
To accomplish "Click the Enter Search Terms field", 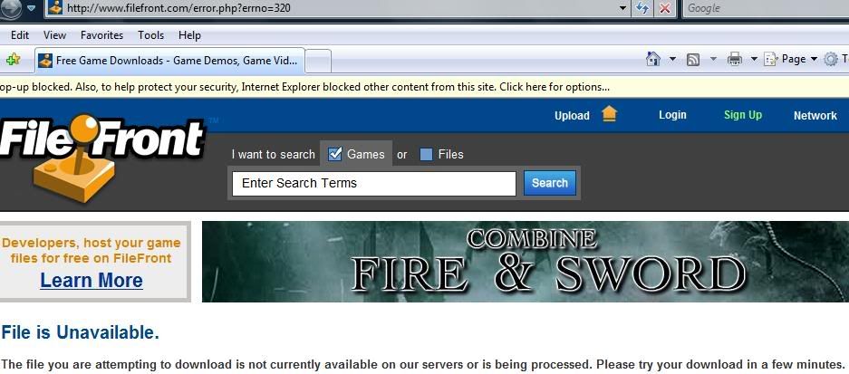I will (374, 184).
